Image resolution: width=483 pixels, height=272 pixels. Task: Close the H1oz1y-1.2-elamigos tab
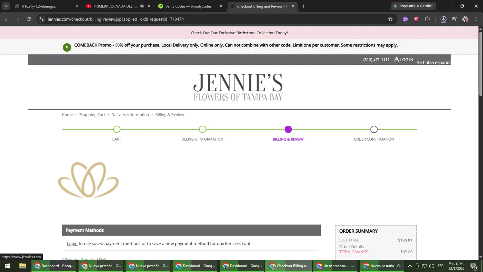(x=77, y=6)
